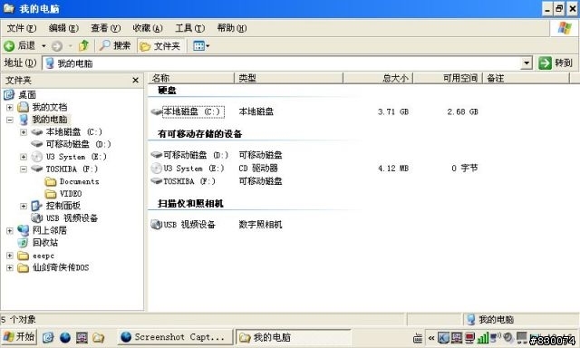Click the green signal bars tray icon
The width and height of the screenshot is (580, 348).
[x=482, y=337]
